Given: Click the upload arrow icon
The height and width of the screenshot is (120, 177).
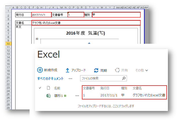Looking at the screenshot, I should click(68, 70).
